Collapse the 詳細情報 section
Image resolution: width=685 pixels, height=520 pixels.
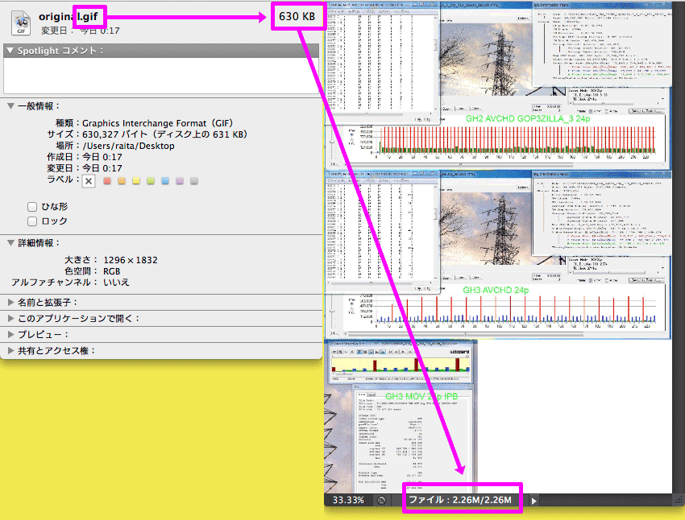(10, 242)
